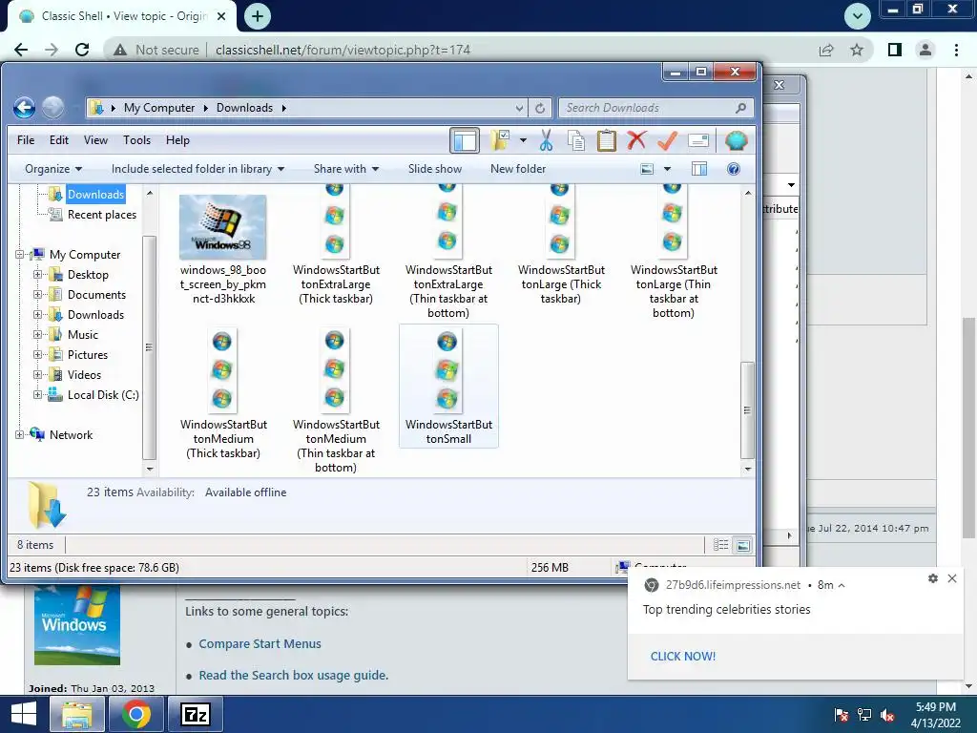977x733 pixels.
Task: Open 7-Zip from the taskbar
Action: (195, 714)
